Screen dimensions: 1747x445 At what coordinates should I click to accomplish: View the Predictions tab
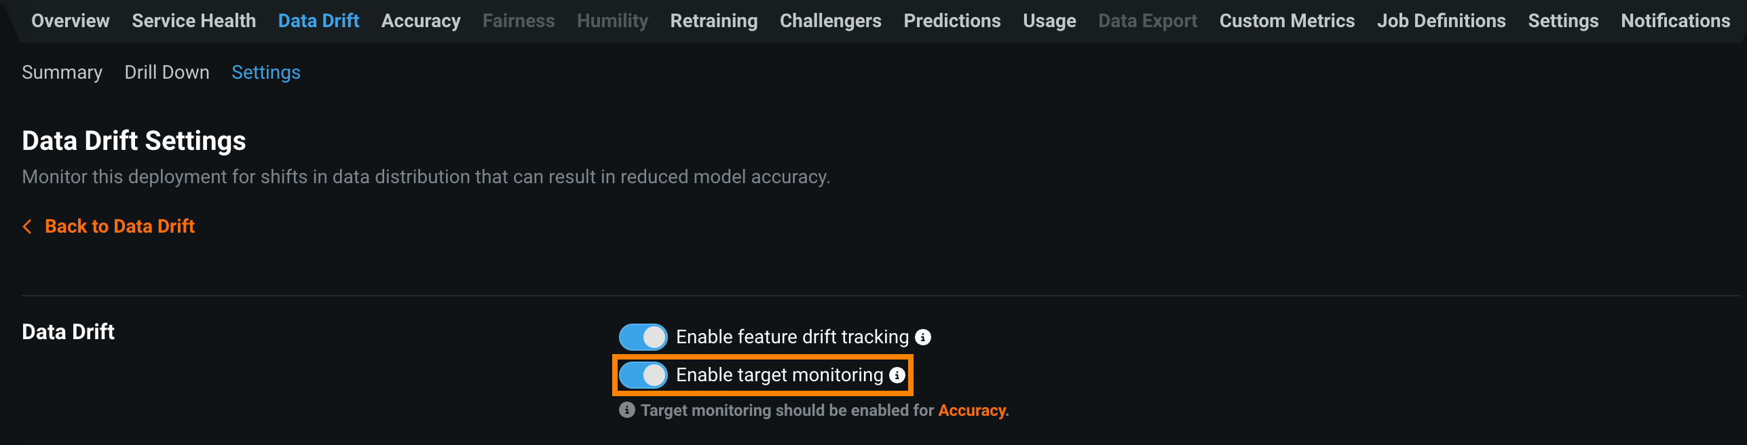[952, 21]
